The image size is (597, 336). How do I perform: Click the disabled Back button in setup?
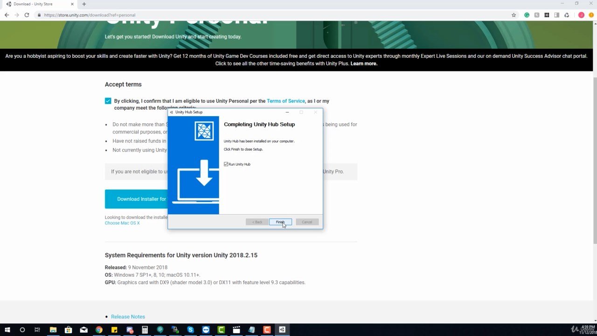click(x=257, y=222)
